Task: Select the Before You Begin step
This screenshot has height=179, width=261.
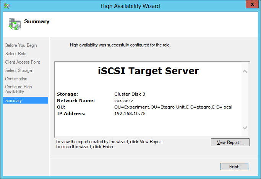Action: pos(21,45)
